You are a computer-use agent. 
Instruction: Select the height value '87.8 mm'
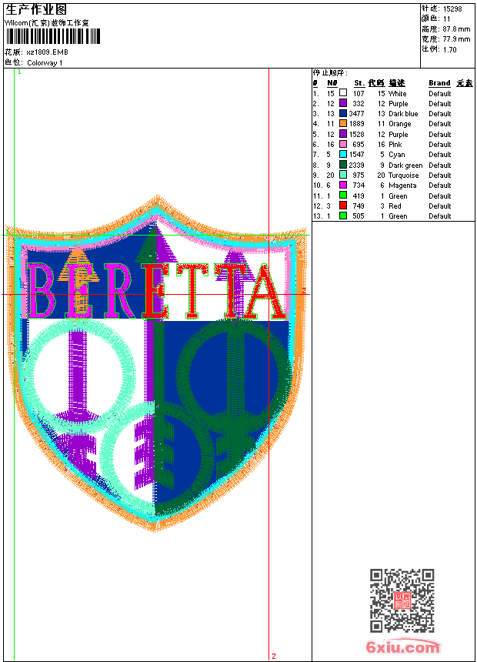(456, 29)
